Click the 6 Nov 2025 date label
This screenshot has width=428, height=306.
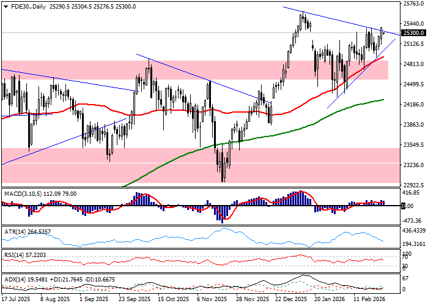pyautogui.click(x=212, y=300)
